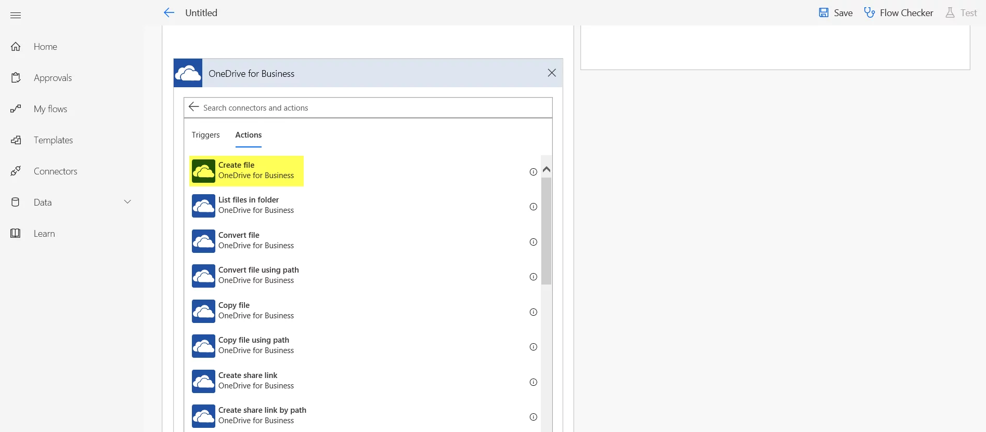Click the OneDrive for Business header cloud icon
Screen dimensions: 986x432
pos(188,73)
